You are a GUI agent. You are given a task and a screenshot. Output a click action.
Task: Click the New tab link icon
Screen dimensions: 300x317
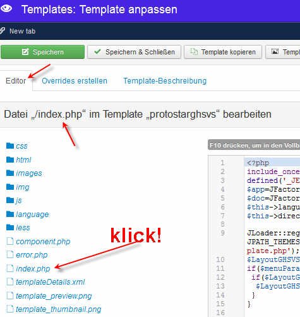pos(2,31)
